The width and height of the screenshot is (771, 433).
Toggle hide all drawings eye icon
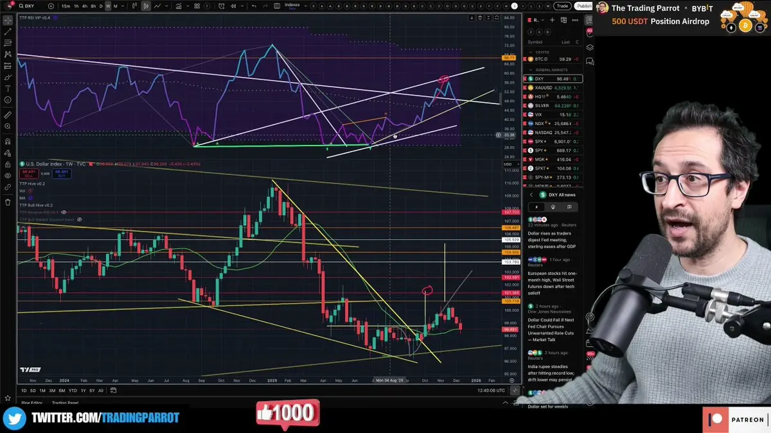coord(8,176)
